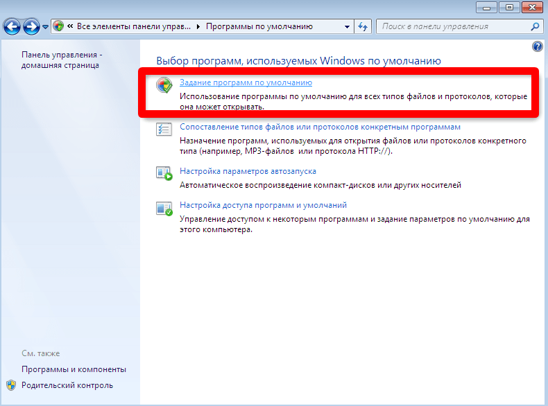Open 'Настройка доступа программ и умолчаний'
Viewport: 548px width, 406px height.
coord(263,205)
